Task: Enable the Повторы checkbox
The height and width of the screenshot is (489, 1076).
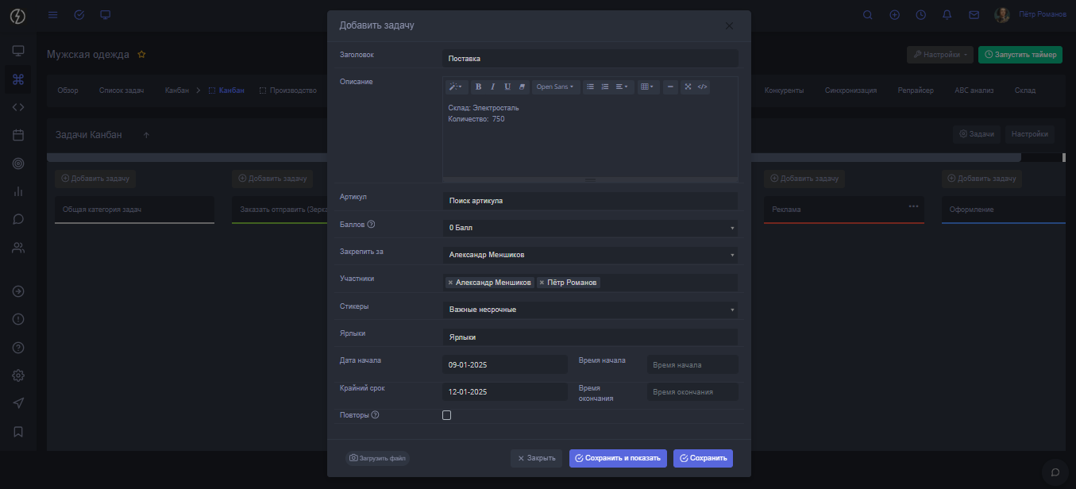Action: coord(446,415)
